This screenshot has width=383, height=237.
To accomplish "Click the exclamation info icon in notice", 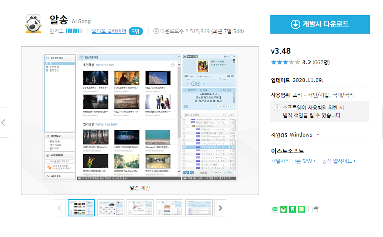I will pyautogui.click(x=277, y=108).
